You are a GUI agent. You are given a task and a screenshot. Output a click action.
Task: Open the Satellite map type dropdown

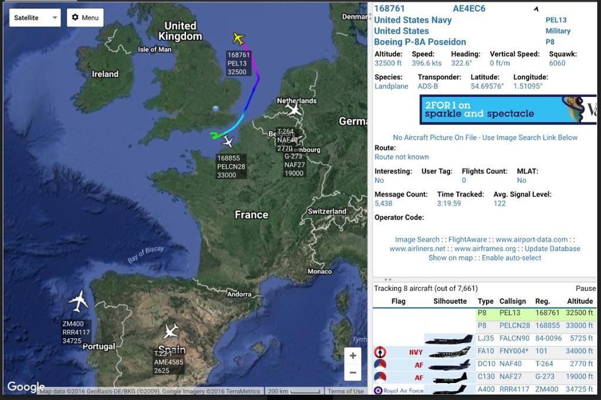click(x=35, y=18)
